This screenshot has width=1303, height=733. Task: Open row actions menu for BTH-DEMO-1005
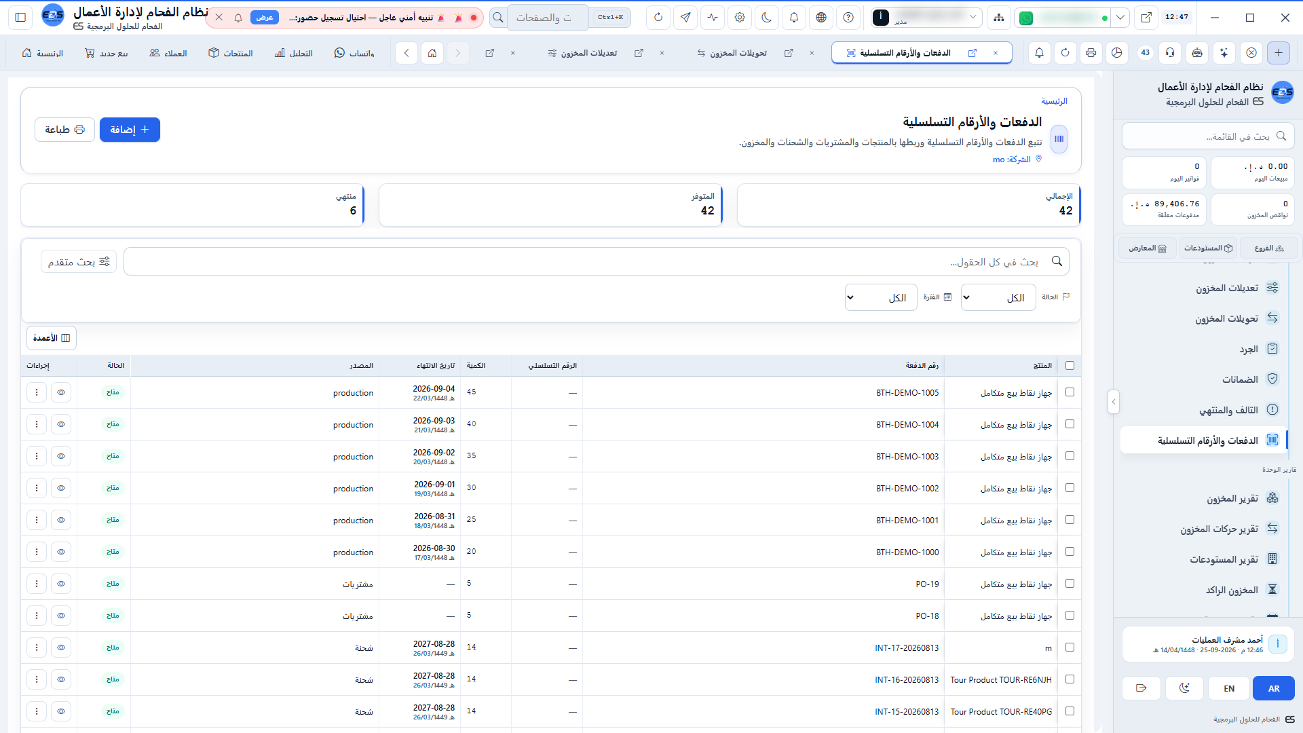point(37,392)
